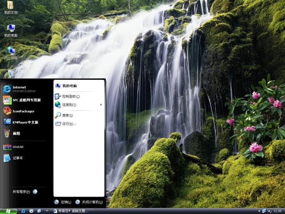
Task: Select 运行 from the Start menu
Action: coord(68,123)
